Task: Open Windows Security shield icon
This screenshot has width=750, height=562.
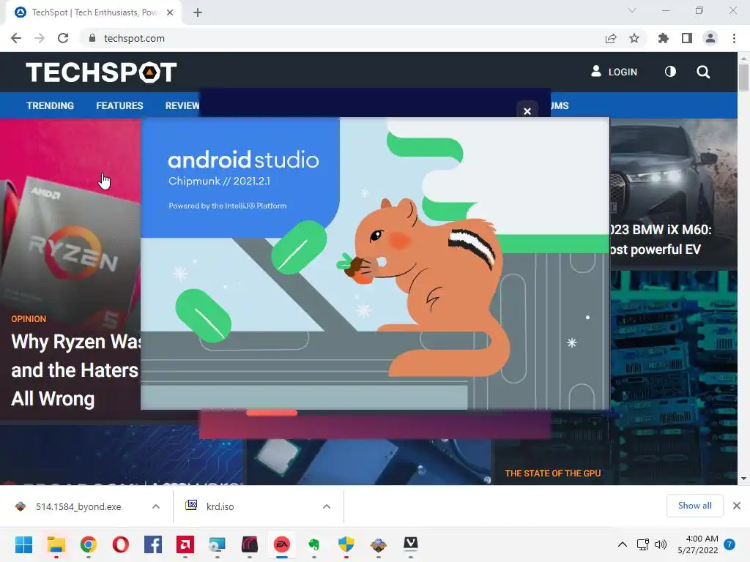Action: (x=346, y=544)
